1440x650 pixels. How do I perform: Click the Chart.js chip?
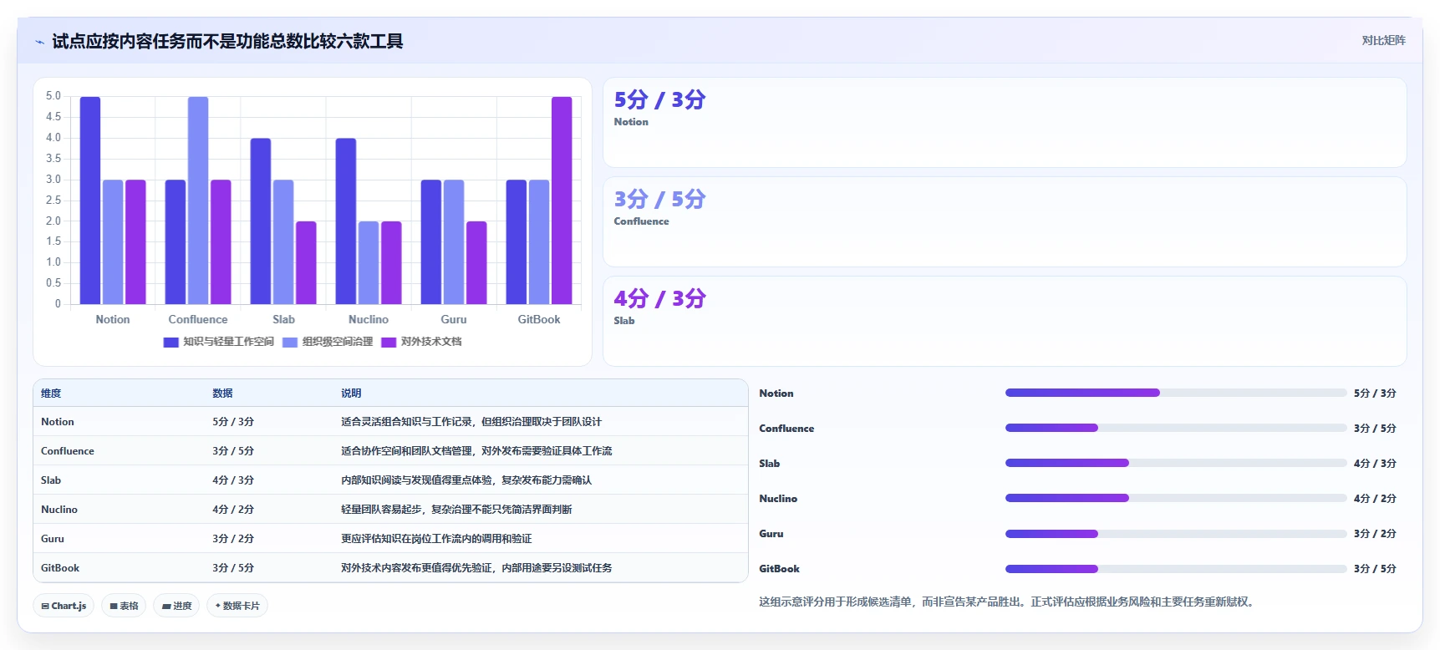pos(64,606)
